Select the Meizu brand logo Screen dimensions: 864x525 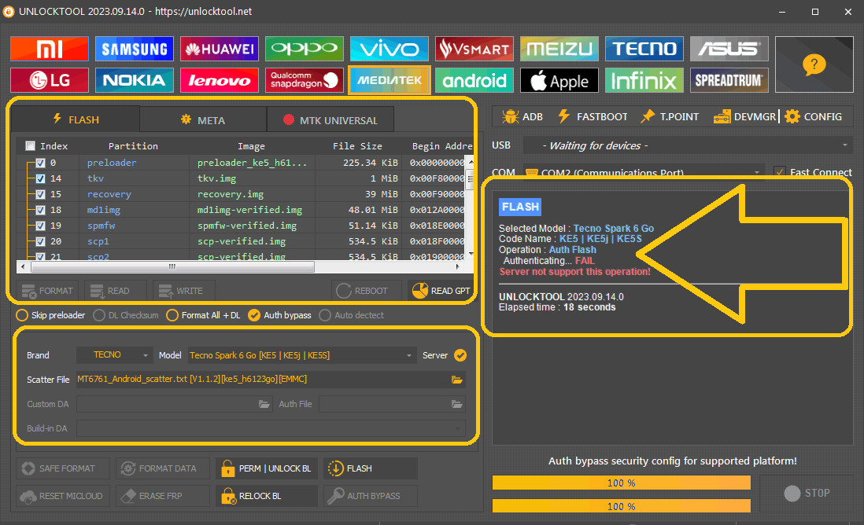(x=559, y=49)
